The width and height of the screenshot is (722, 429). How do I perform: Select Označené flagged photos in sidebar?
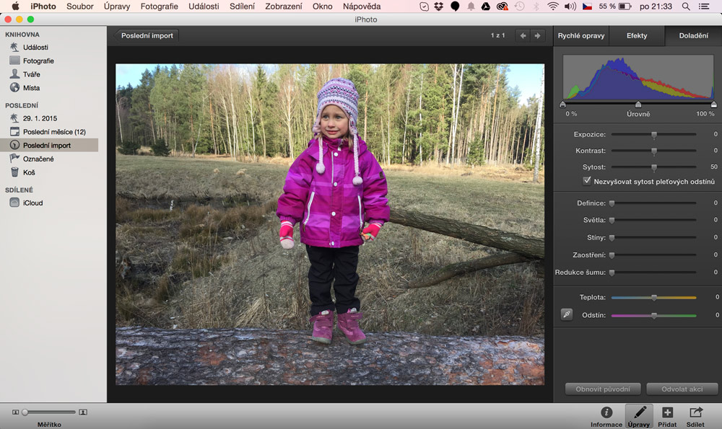click(x=38, y=159)
